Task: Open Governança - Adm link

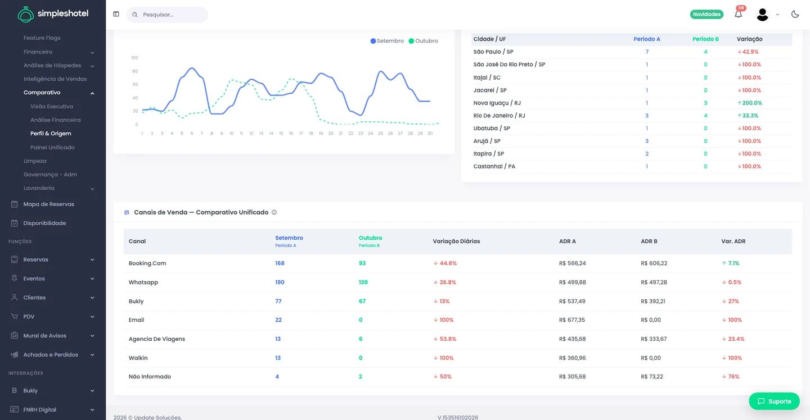Action: coord(50,175)
